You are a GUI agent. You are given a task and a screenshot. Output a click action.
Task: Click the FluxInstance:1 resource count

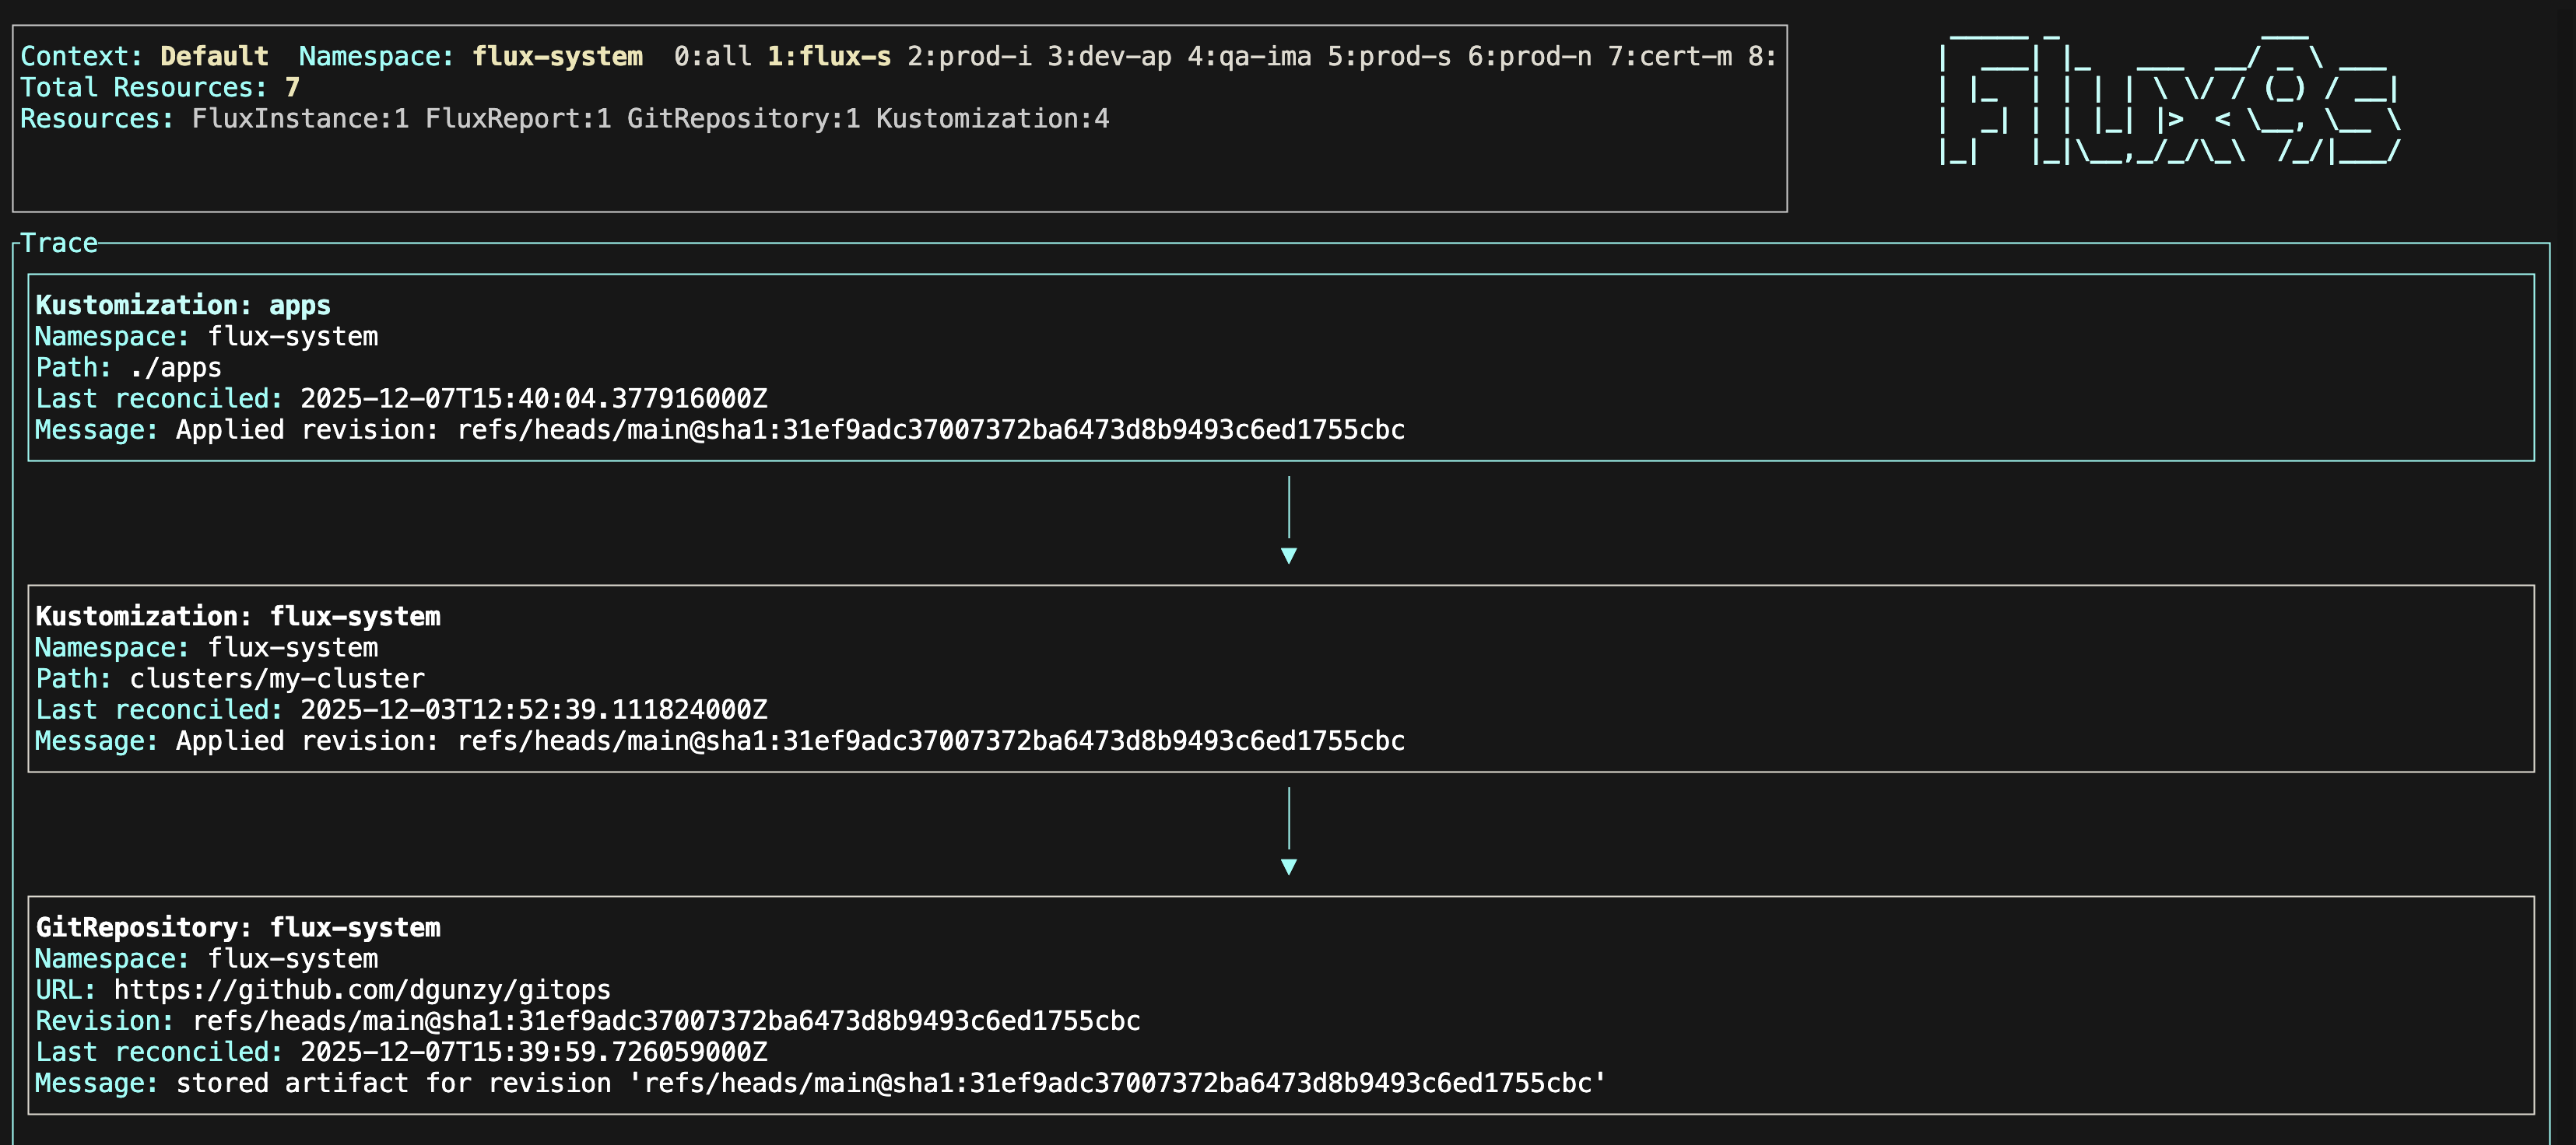tap(300, 118)
